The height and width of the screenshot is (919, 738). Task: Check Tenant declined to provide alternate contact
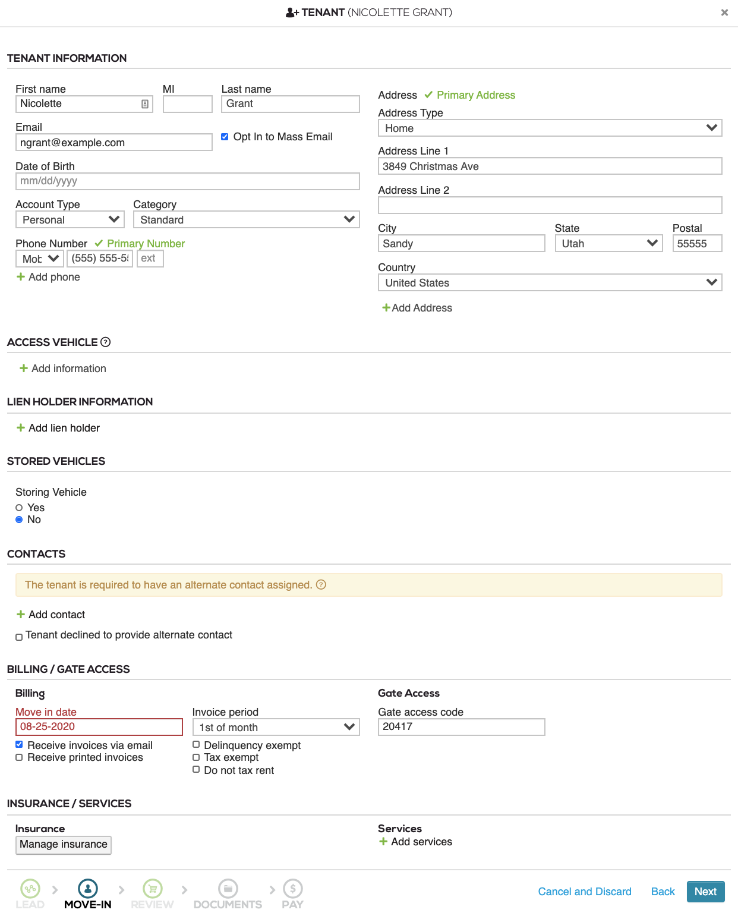coord(18,637)
